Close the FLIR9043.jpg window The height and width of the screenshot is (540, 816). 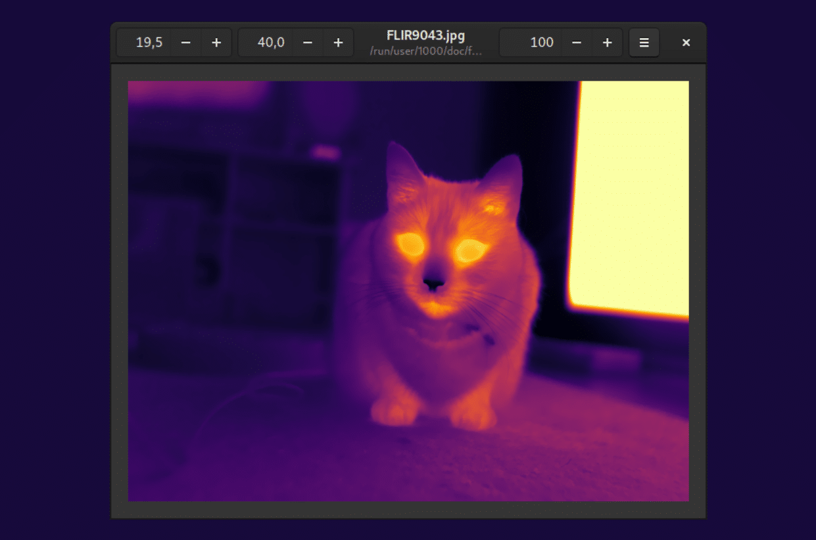coord(686,43)
